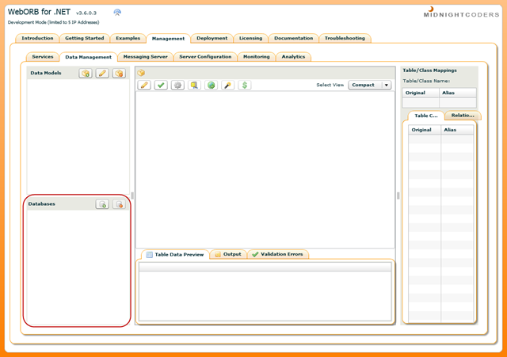Switch to the Relatio... mappings tab

[x=463, y=116]
